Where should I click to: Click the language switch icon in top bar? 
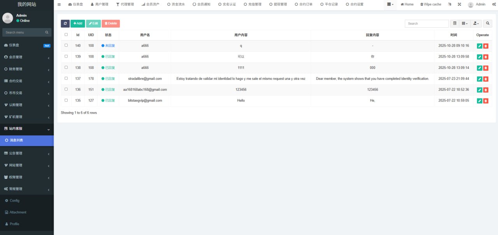click(x=450, y=4)
